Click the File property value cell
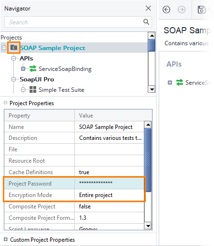The height and width of the screenshot is (246, 214). [x=109, y=149]
